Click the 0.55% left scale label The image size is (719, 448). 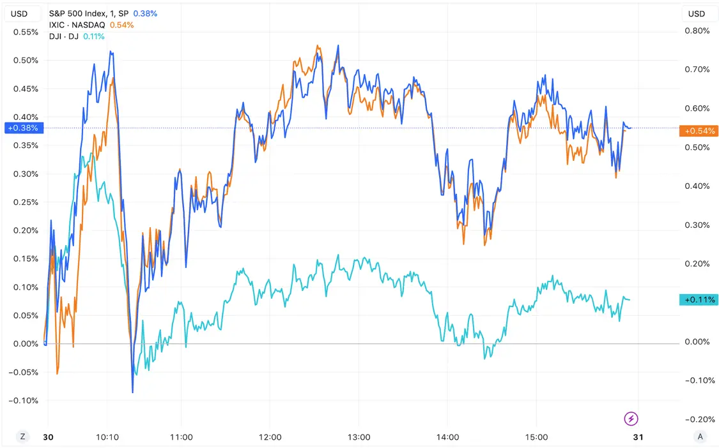tap(26, 32)
